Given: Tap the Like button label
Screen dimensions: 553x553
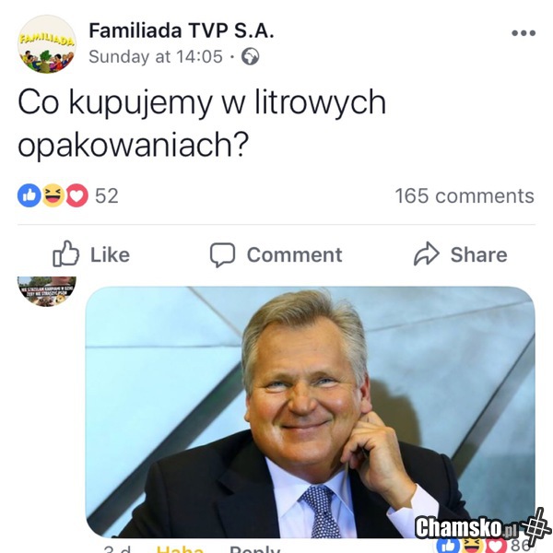Looking at the screenshot, I should tap(110, 254).
